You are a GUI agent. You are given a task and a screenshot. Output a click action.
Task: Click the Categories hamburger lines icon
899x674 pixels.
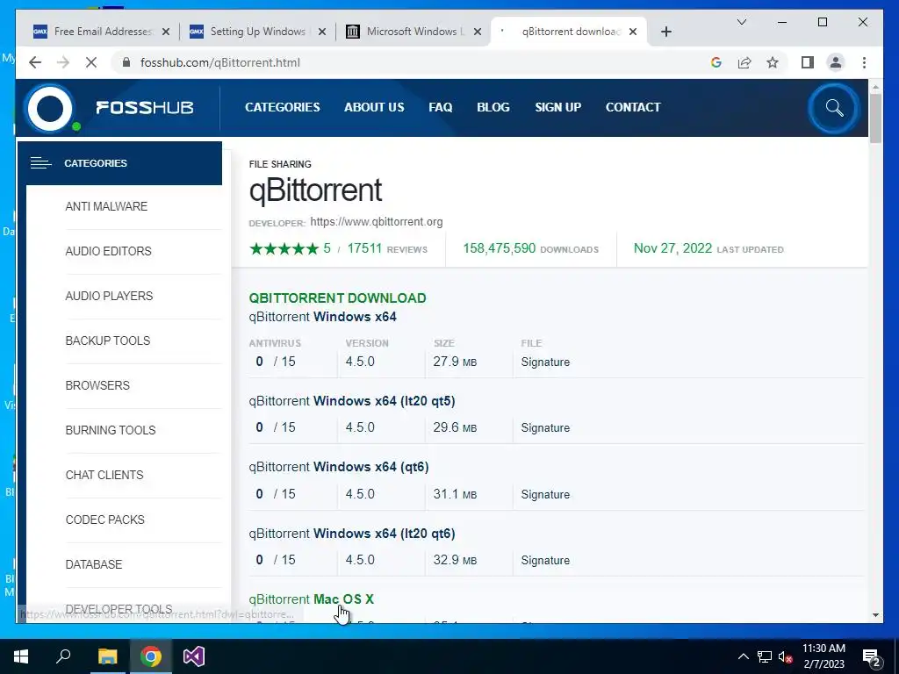tap(40, 163)
